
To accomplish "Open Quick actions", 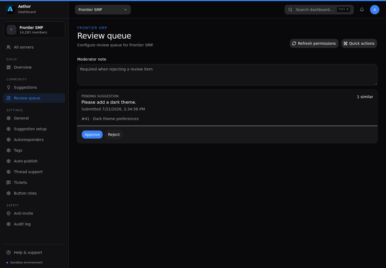I will coord(359,43).
